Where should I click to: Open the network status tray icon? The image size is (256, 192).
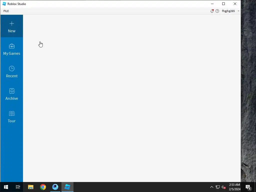coord(218,187)
